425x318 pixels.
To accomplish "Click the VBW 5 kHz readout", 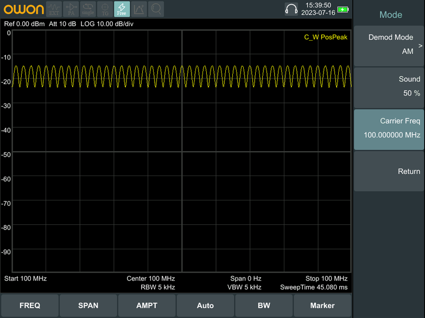I will (244, 287).
